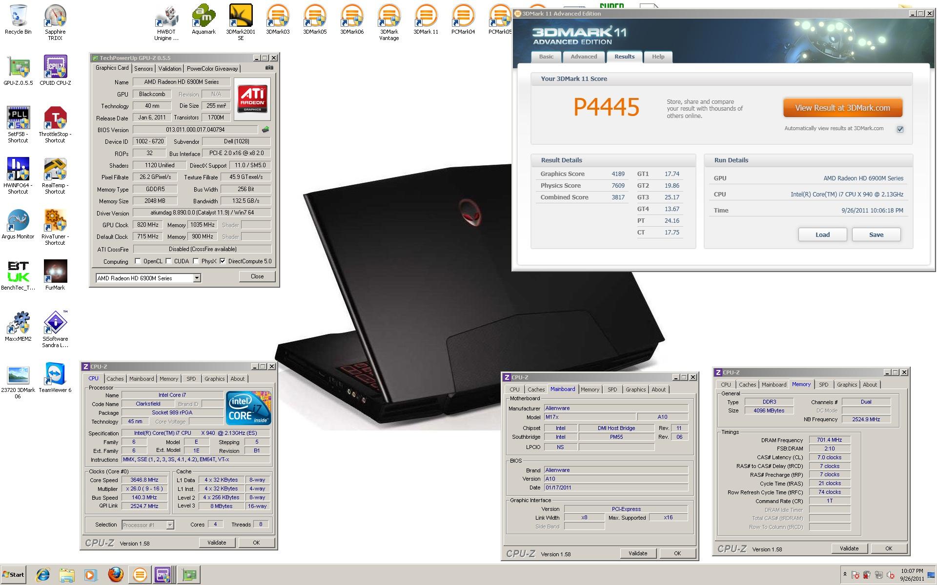
Task: Uncheck automatically view results at 3DMark.com
Action: click(900, 129)
